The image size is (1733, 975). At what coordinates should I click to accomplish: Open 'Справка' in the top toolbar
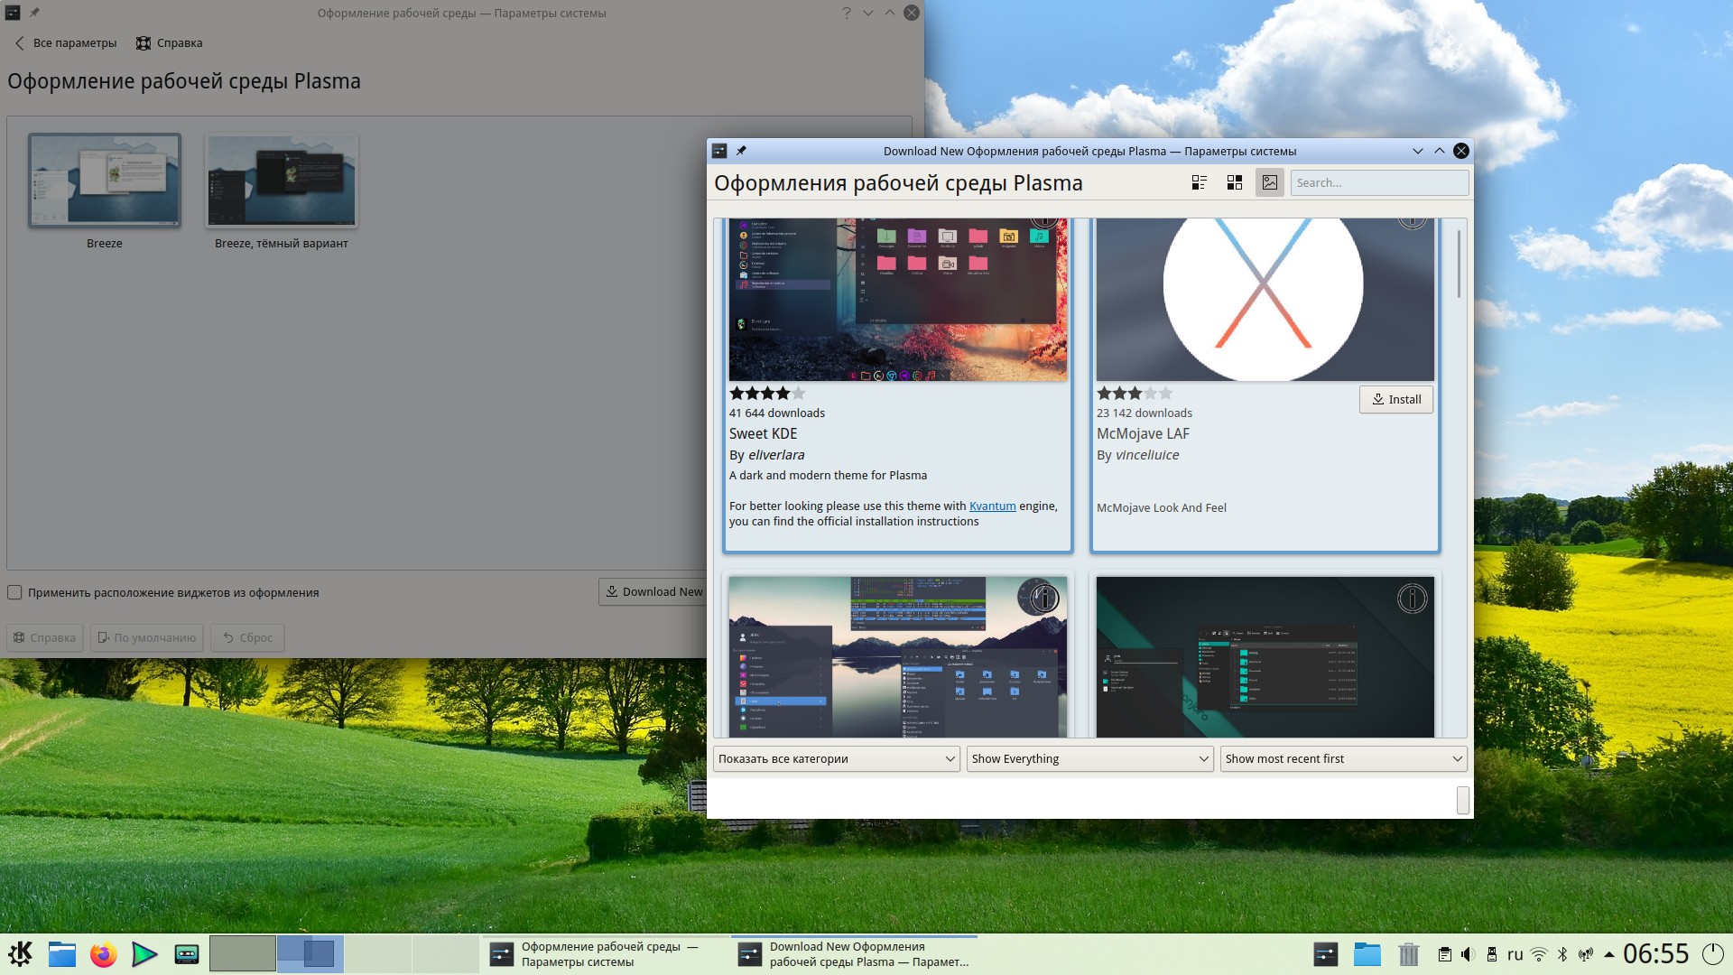(169, 42)
